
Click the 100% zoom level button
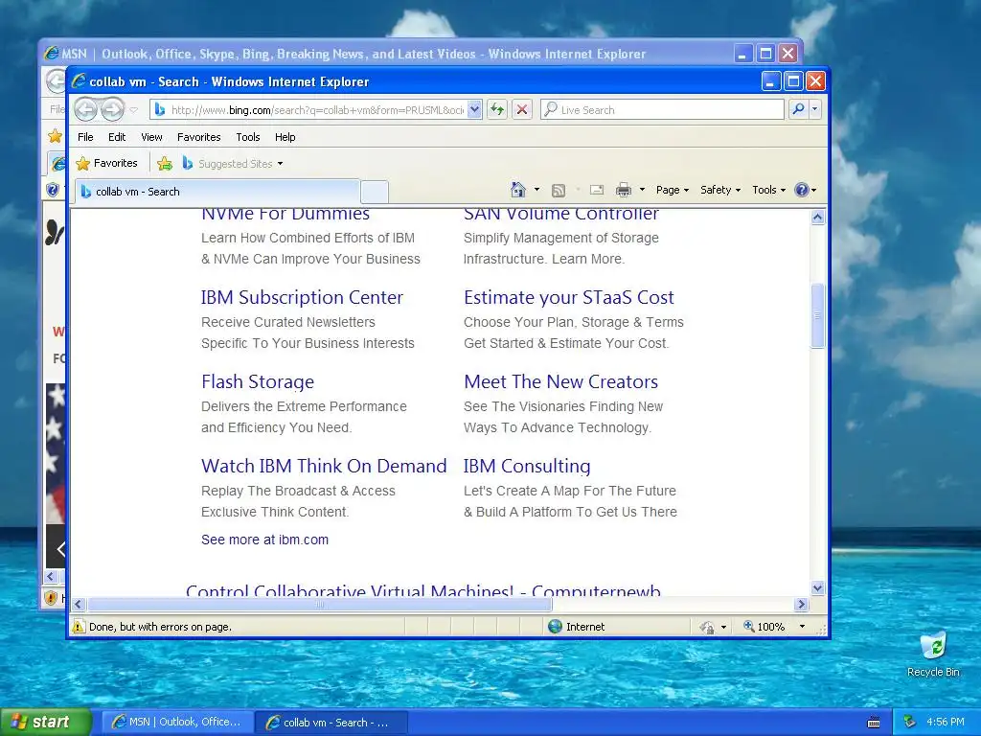click(764, 627)
